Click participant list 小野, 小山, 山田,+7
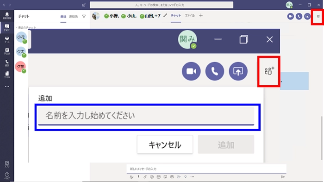The width and height of the screenshot is (324, 182). (x=132, y=16)
